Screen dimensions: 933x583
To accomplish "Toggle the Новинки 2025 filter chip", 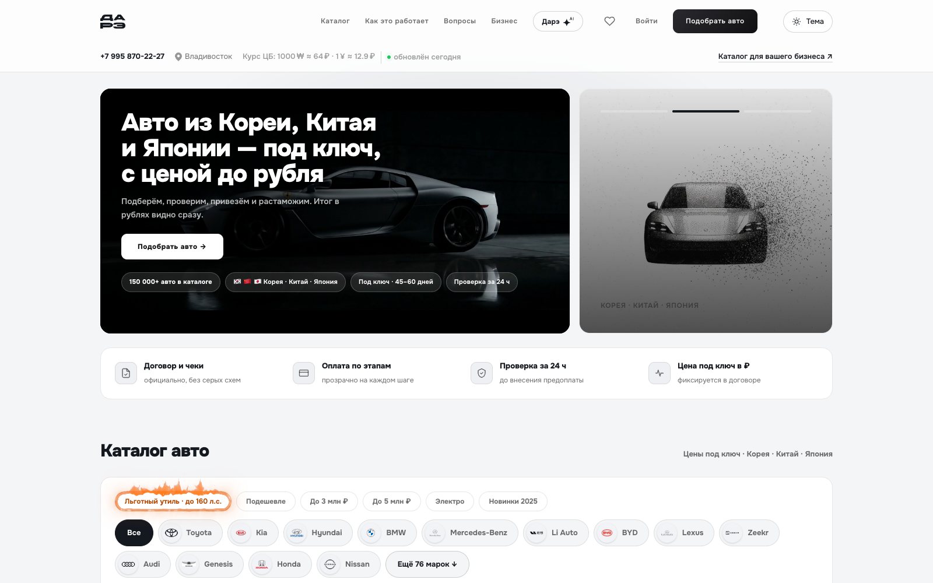I will click(x=513, y=501).
